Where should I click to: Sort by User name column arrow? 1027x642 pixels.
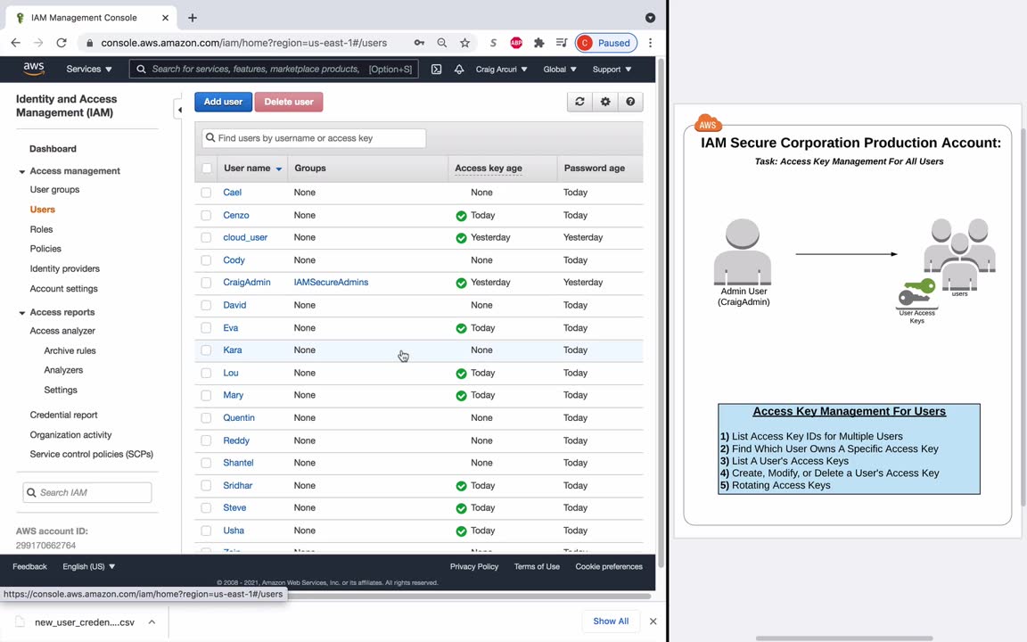(278, 169)
